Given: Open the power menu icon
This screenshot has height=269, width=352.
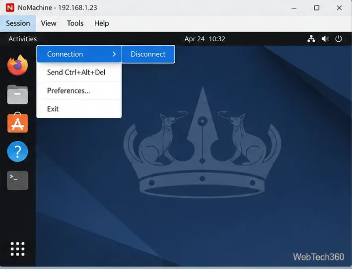Looking at the screenshot, I should 339,39.
